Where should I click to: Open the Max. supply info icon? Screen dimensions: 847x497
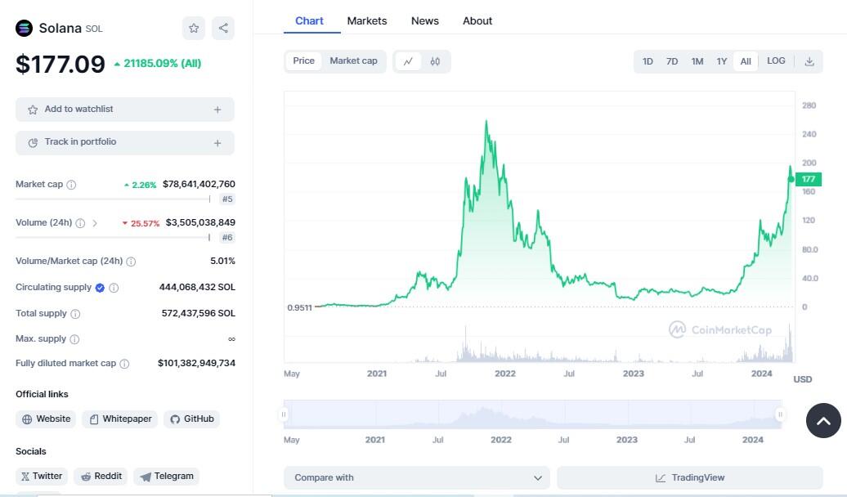pos(74,339)
